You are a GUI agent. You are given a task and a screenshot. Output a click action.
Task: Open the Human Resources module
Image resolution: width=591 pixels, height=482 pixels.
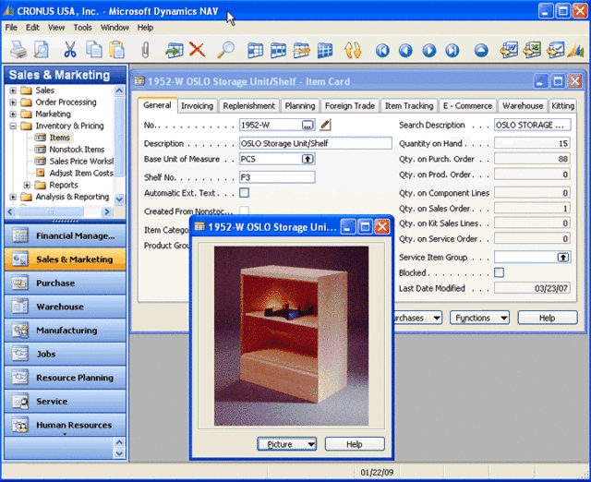coord(66,425)
